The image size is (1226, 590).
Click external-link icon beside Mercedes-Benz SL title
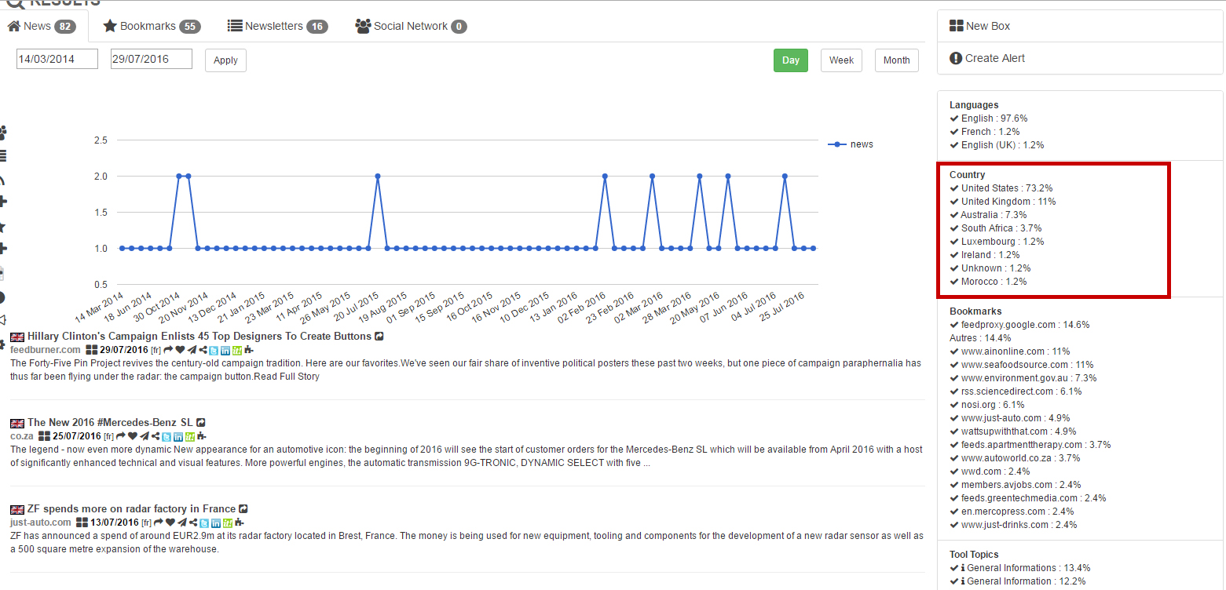[200, 422]
